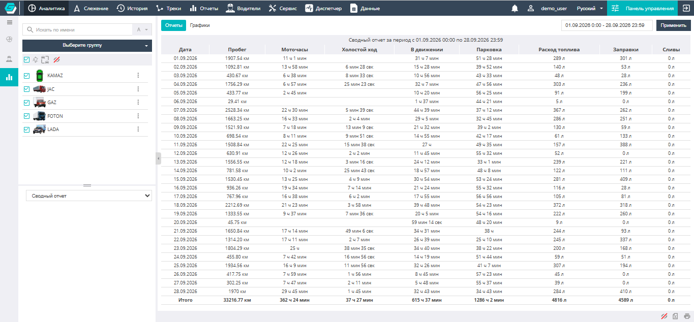Select the 'Отчеты' tab above the table
The image size is (694, 322).
coord(174,25)
